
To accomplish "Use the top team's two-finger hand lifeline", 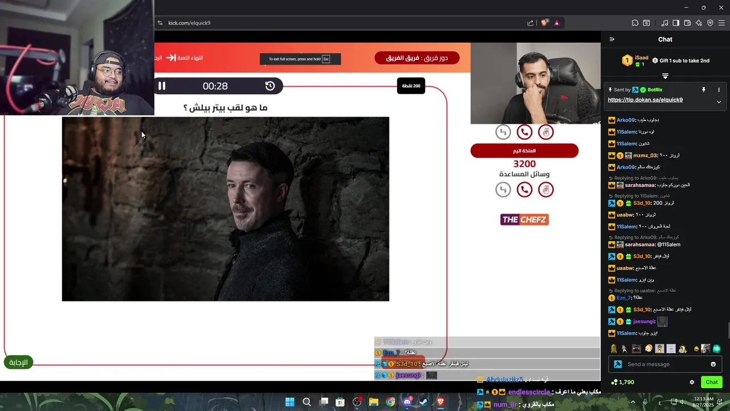I will [x=546, y=132].
